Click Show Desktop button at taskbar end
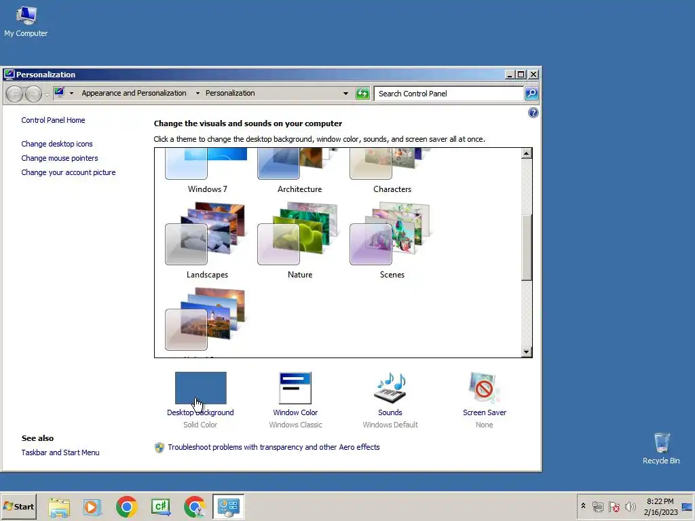 tap(688, 506)
